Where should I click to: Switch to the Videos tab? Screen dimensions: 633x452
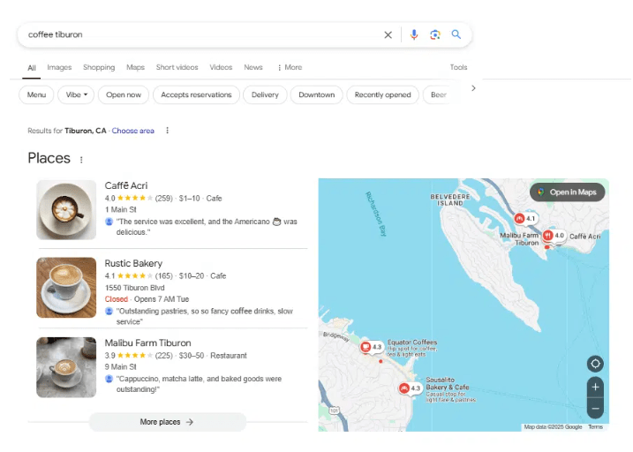[x=221, y=67]
